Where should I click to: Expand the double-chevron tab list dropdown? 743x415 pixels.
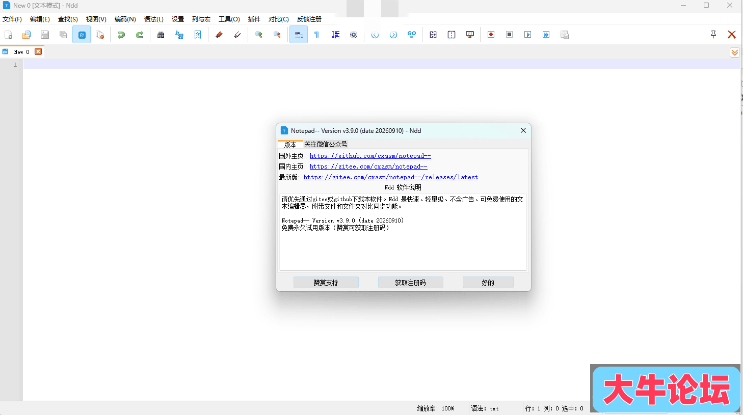click(735, 52)
